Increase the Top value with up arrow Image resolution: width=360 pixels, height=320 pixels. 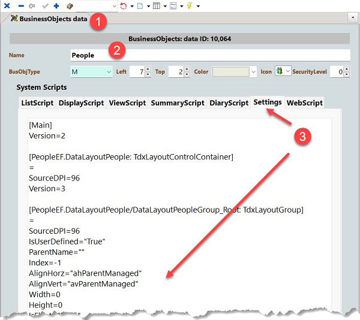pyautogui.click(x=187, y=69)
